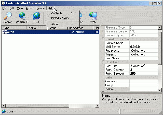The width and height of the screenshot is (163, 115).
Task: Click the device list scroll left arrow
Action: (x=3, y=106)
